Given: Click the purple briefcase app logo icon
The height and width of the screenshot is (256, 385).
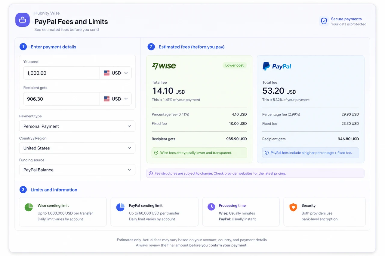Looking at the screenshot, I should (23, 20).
